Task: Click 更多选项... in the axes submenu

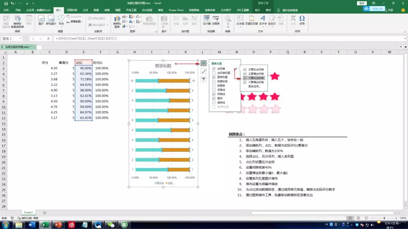Action: tap(254, 87)
